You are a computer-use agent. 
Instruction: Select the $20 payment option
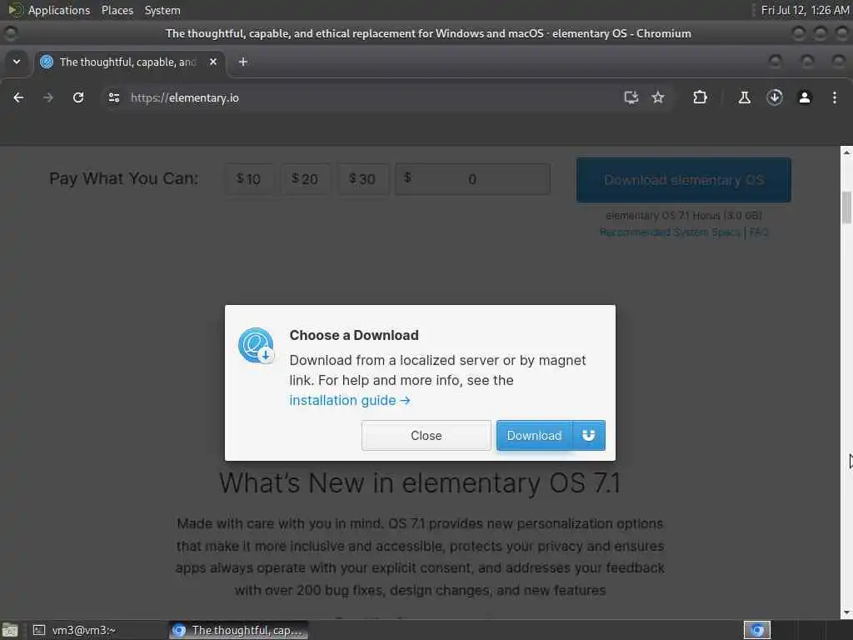(x=305, y=179)
